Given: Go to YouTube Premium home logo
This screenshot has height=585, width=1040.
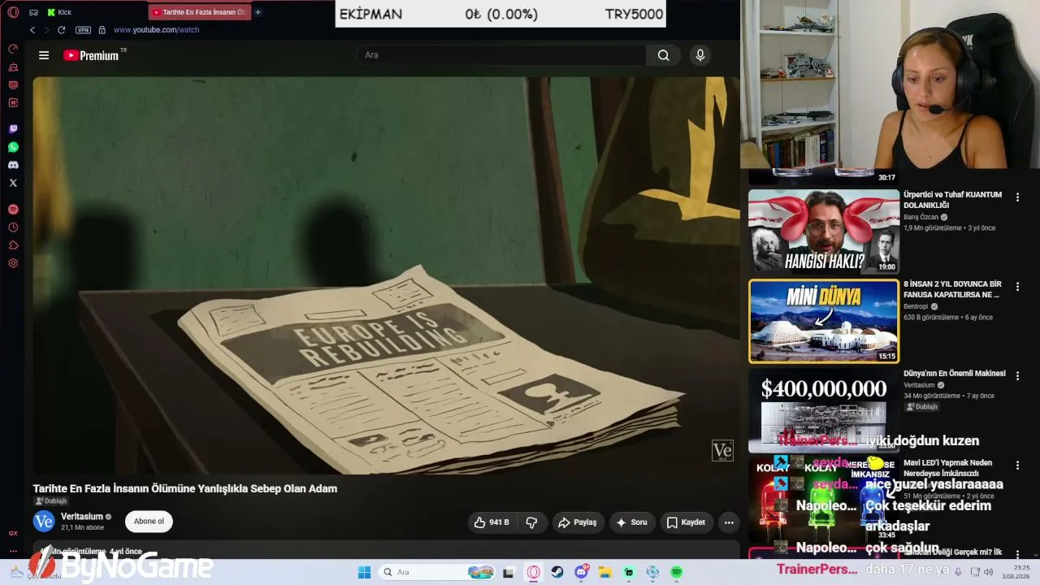Looking at the screenshot, I should tap(91, 55).
